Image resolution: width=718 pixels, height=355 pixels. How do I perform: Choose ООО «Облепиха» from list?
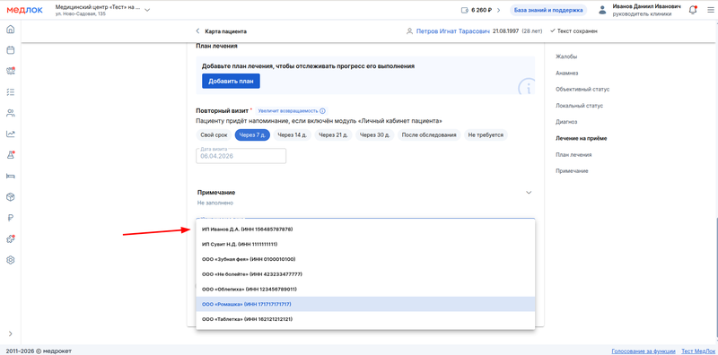[365, 290]
